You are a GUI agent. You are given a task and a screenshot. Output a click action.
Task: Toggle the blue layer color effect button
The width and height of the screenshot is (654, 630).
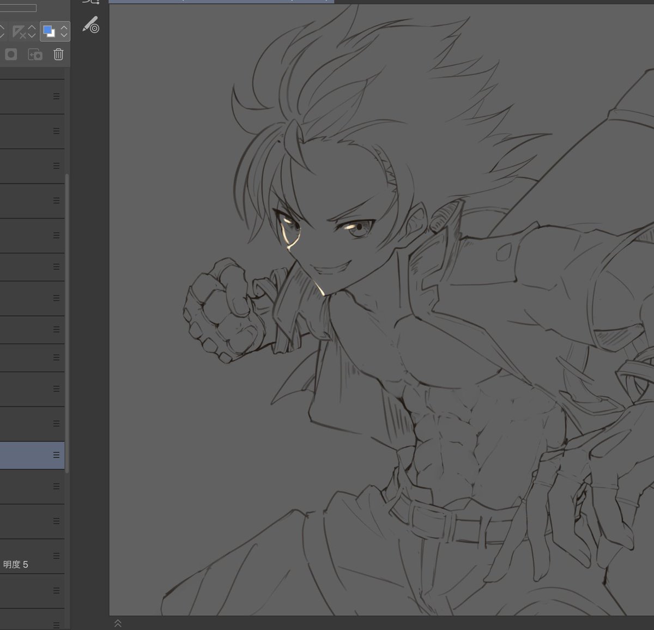pos(49,32)
